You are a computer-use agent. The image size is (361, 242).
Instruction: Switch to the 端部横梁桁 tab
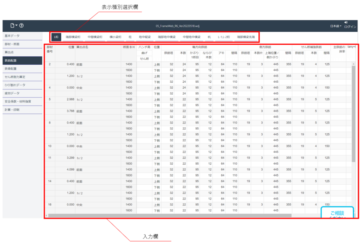pos(73,37)
